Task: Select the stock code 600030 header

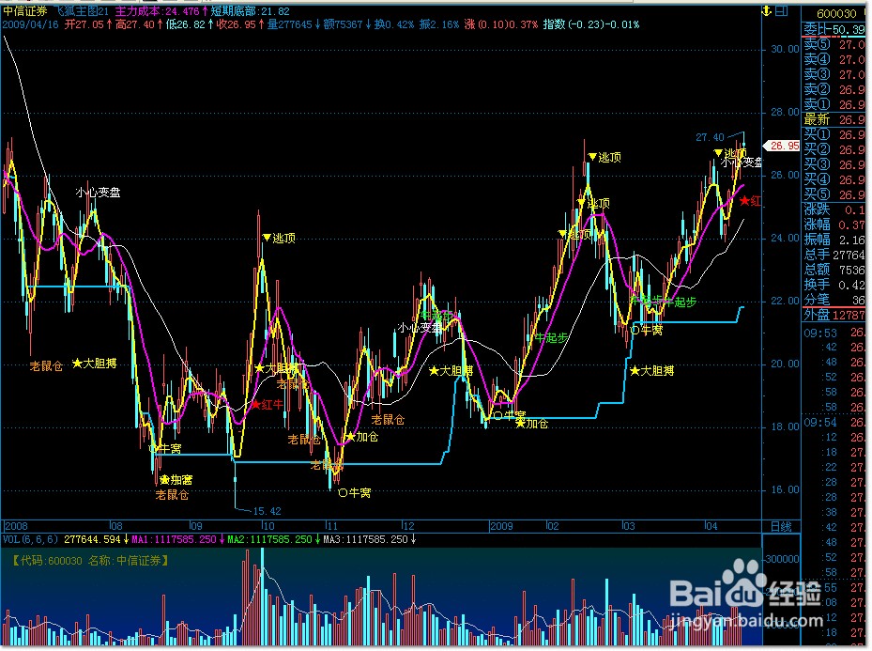Action: coord(836,13)
